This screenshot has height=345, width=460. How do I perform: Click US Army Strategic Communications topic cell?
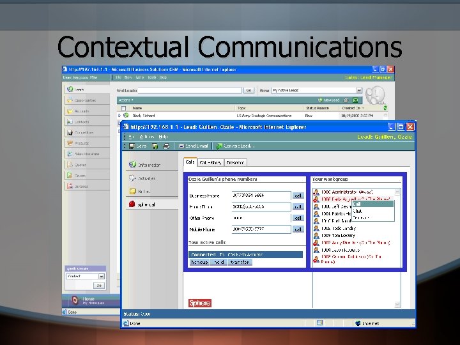(x=264, y=116)
